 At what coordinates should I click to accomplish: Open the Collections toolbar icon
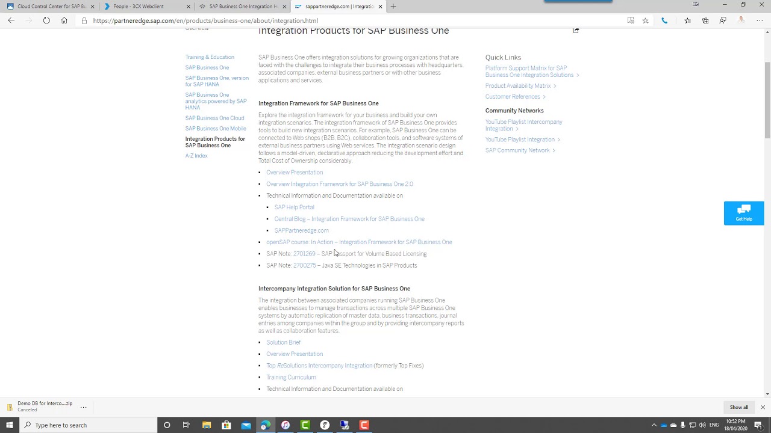[x=705, y=20]
